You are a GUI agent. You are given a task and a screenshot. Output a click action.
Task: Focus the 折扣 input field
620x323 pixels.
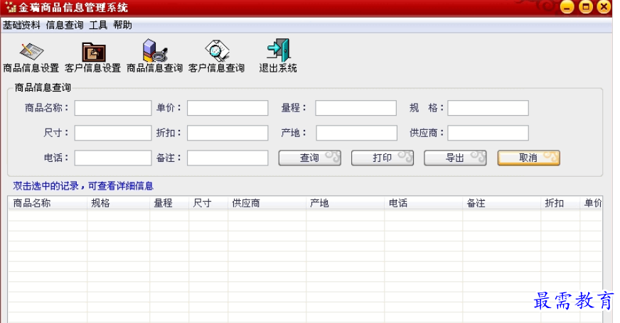[228, 133]
